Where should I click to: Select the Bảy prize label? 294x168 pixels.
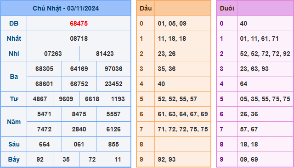(14, 160)
